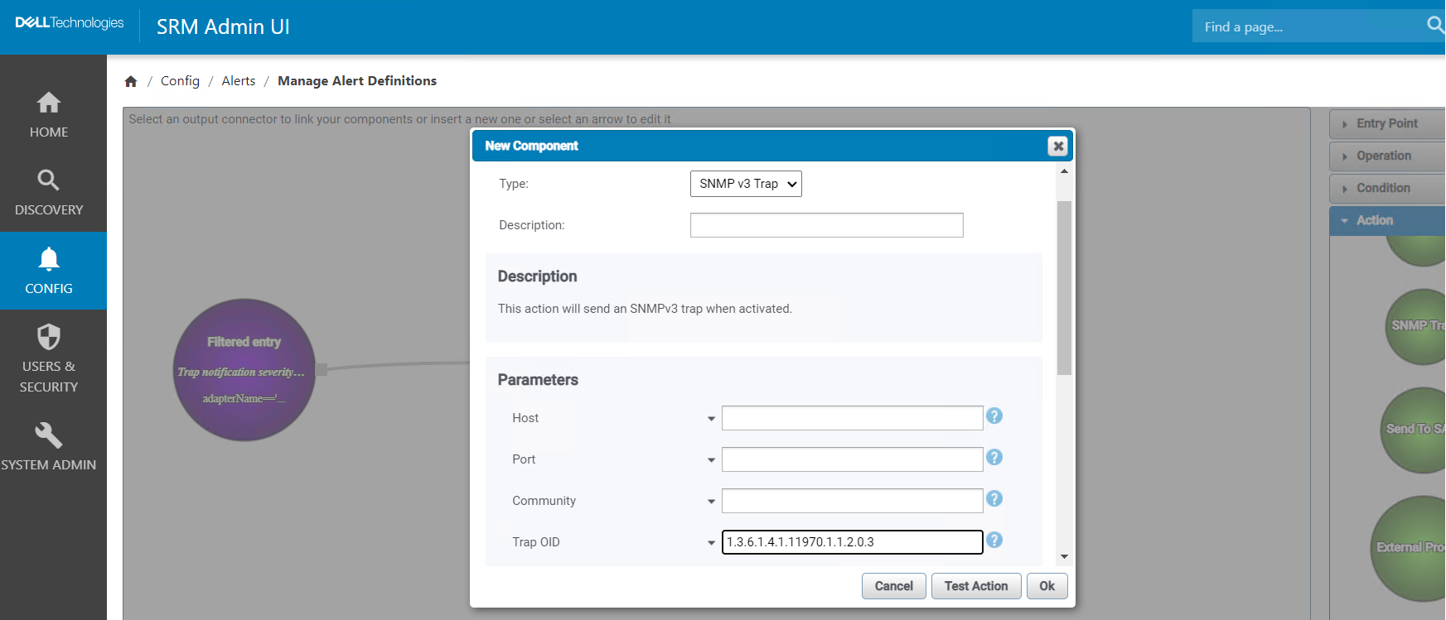1446x620 pixels.
Task: Open Host parameter dropdown arrow
Action: [711, 419]
